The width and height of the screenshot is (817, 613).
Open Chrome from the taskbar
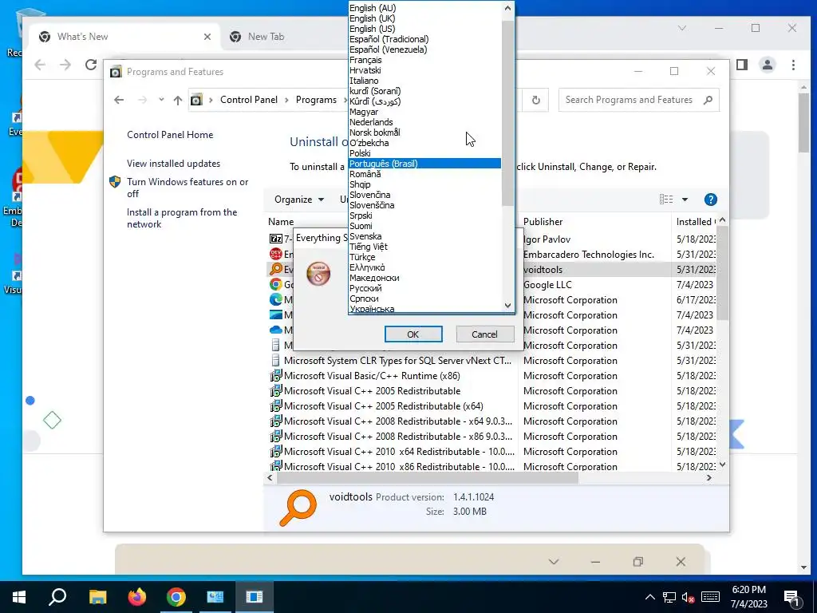coord(176,597)
